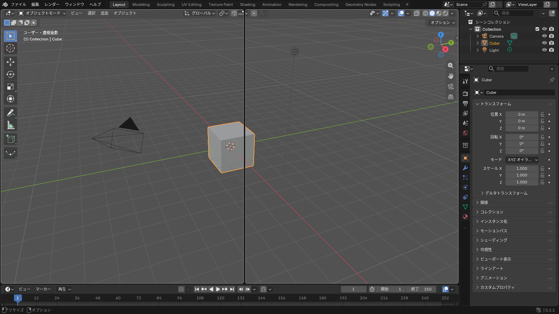Switch perspective/orthographic grid icon

[451, 97]
